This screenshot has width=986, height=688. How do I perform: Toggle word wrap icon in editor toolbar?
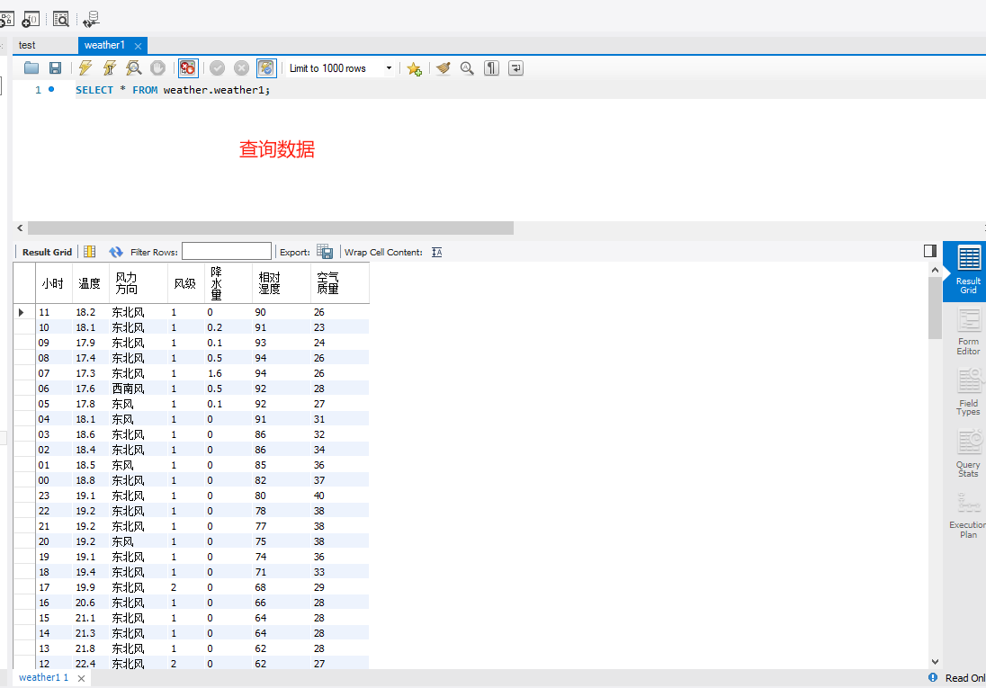(x=515, y=68)
